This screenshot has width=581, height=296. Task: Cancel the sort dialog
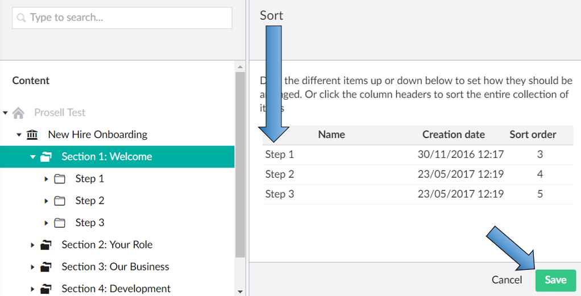click(507, 280)
